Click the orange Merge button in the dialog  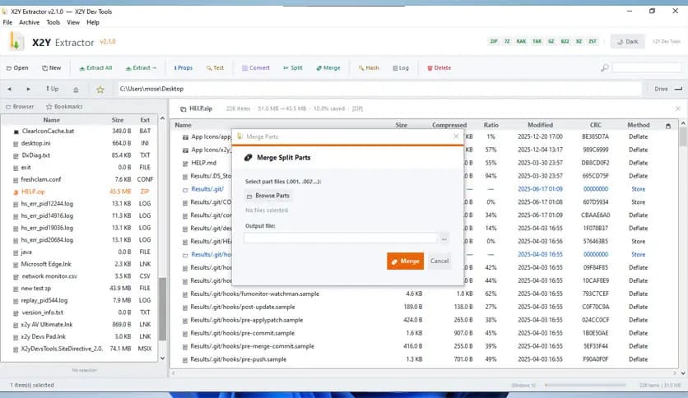pos(405,261)
